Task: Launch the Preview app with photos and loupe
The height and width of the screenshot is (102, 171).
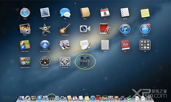Action: click(65, 45)
